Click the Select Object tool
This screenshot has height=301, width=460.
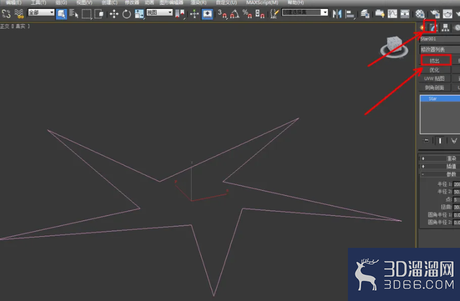coord(61,14)
